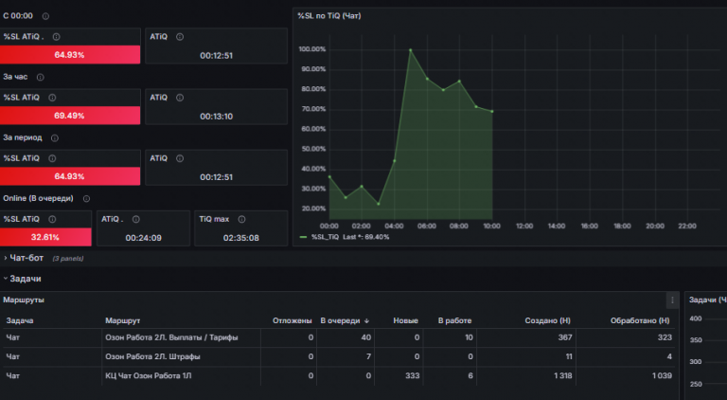Sort table by В работе column
727x400 pixels.
pyautogui.click(x=454, y=320)
